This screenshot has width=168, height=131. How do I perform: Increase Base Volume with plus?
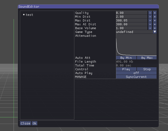(155, 28)
